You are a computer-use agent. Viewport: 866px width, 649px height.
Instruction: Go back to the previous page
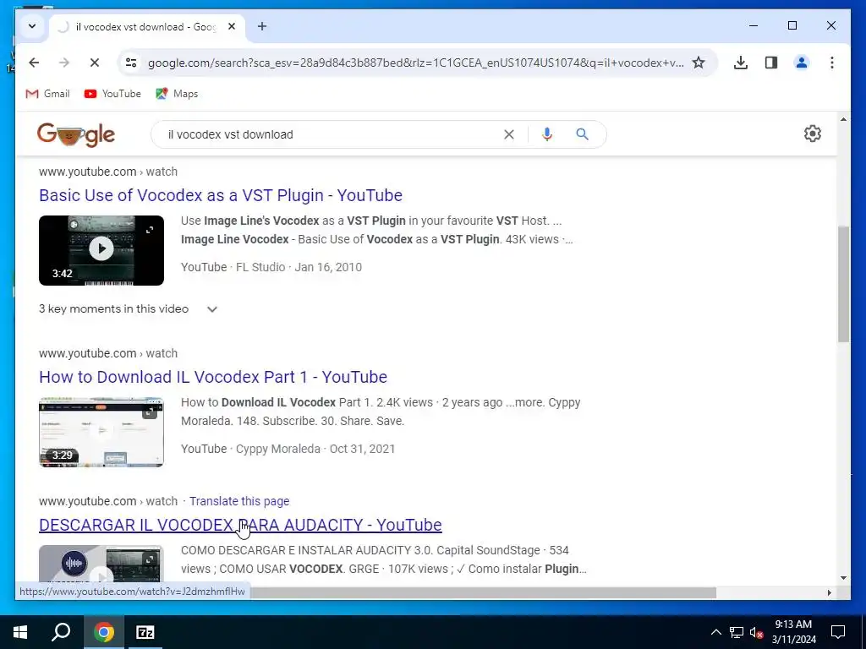(x=34, y=63)
